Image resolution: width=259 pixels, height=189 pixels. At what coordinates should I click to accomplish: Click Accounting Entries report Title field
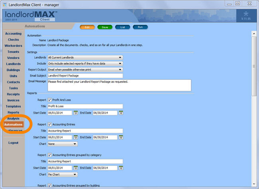(x=85, y=131)
